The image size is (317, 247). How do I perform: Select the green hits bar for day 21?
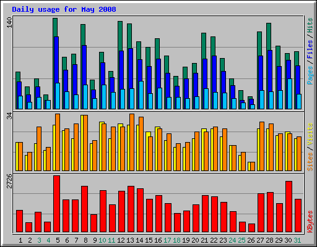[x=204, y=46]
